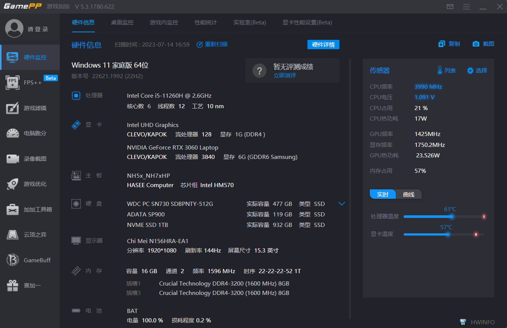The width and height of the screenshot is (507, 328).
Task: Click 请登录 login text
Action: click(x=38, y=29)
